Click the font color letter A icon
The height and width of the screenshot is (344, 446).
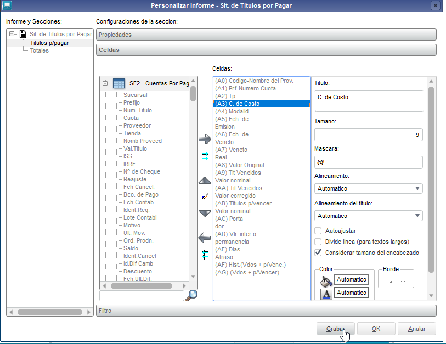click(x=326, y=294)
